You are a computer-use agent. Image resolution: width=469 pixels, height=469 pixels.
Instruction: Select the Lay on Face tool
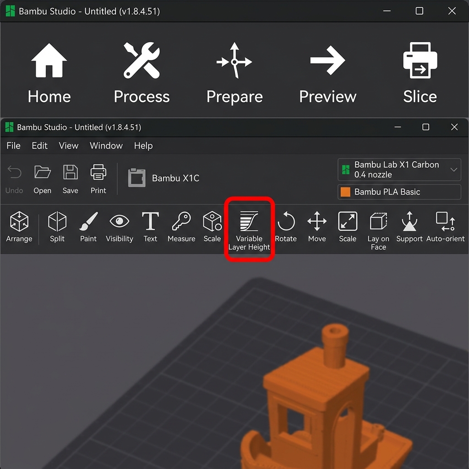coord(378,230)
